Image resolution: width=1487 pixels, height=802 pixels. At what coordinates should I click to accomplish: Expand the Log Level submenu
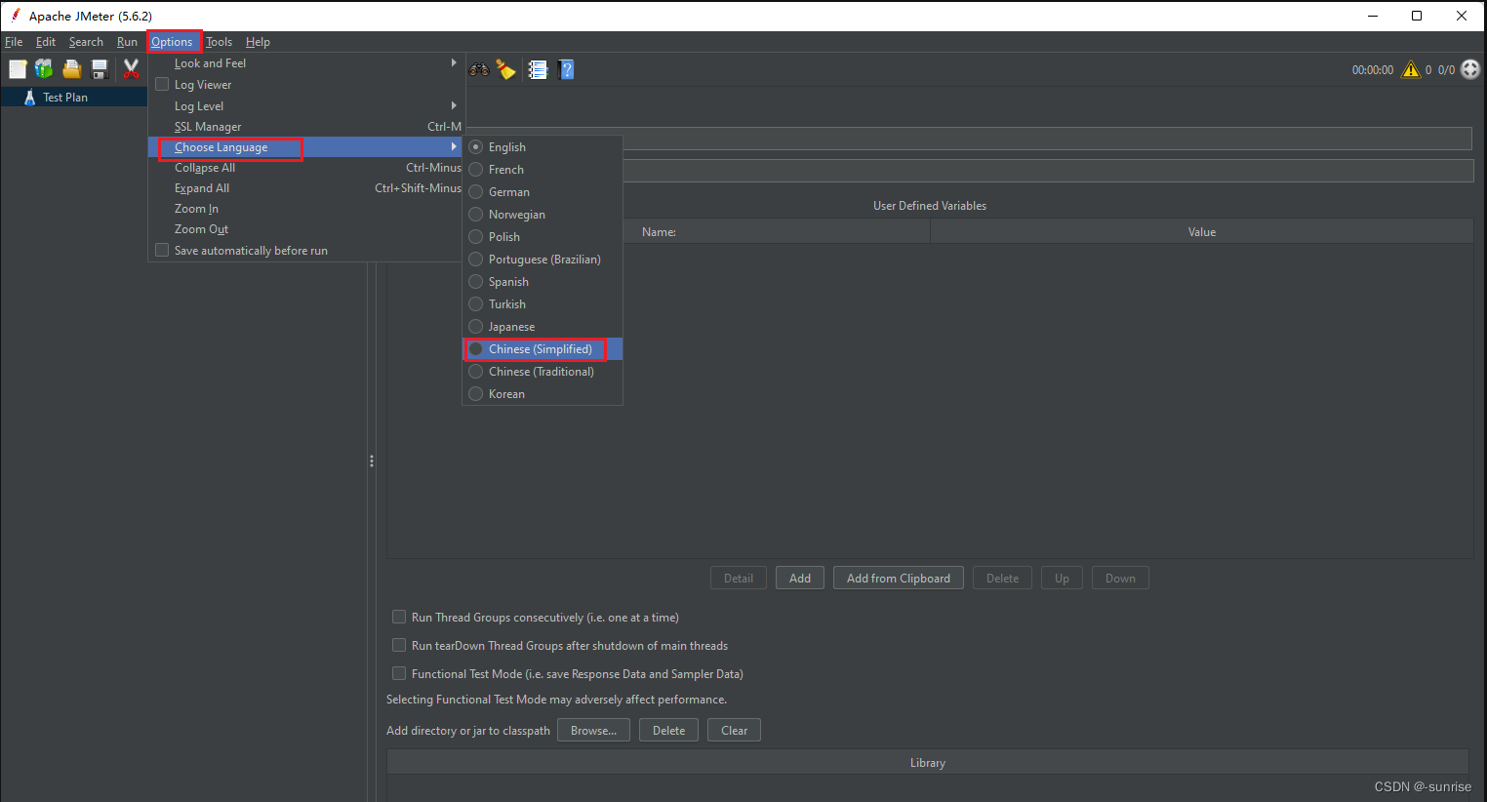[x=306, y=105]
